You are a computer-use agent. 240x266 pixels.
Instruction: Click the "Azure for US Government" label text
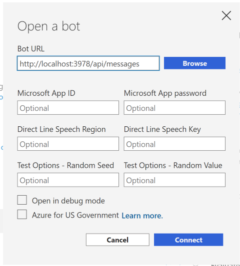coord(75,215)
